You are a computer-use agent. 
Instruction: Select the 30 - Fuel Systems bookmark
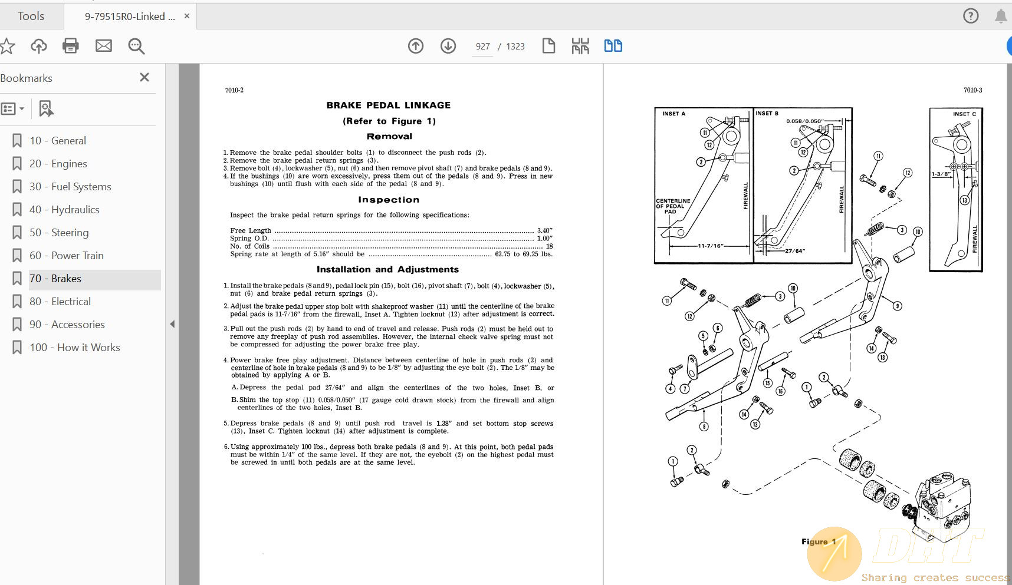pos(70,186)
